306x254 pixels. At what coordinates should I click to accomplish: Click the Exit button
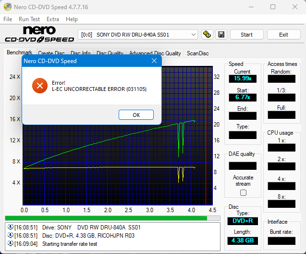(283, 35)
